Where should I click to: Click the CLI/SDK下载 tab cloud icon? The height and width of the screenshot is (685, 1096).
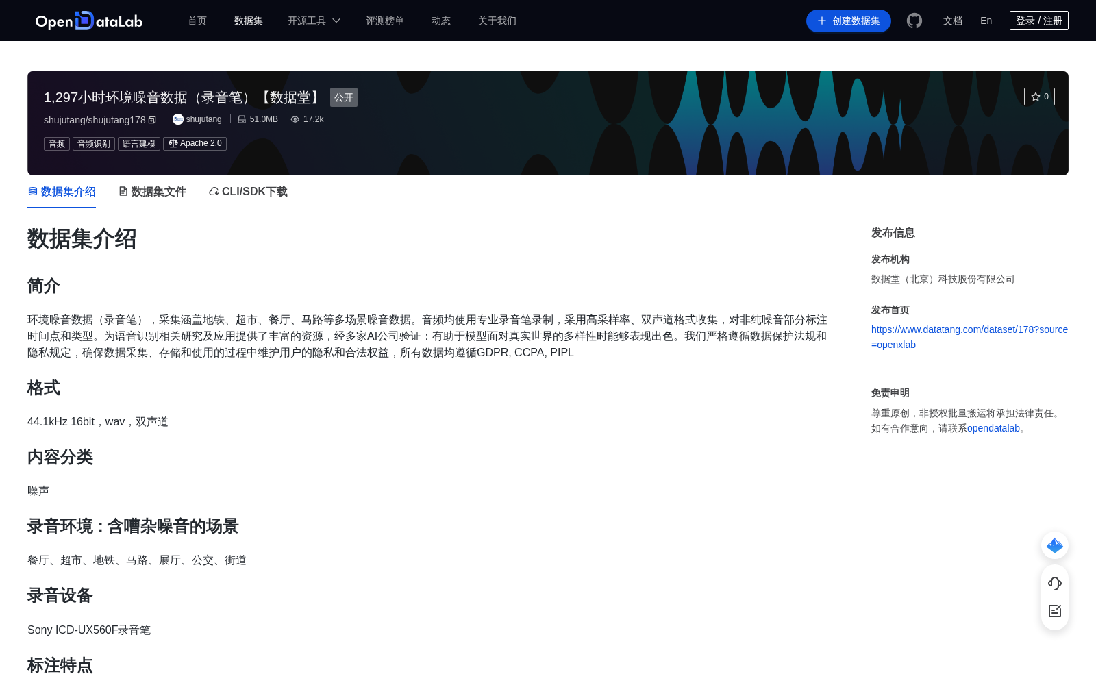(x=214, y=191)
